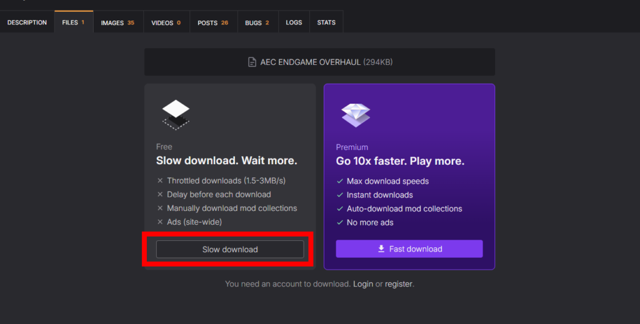Follow the Login link
Image resolution: width=640 pixels, height=324 pixels.
(x=362, y=284)
